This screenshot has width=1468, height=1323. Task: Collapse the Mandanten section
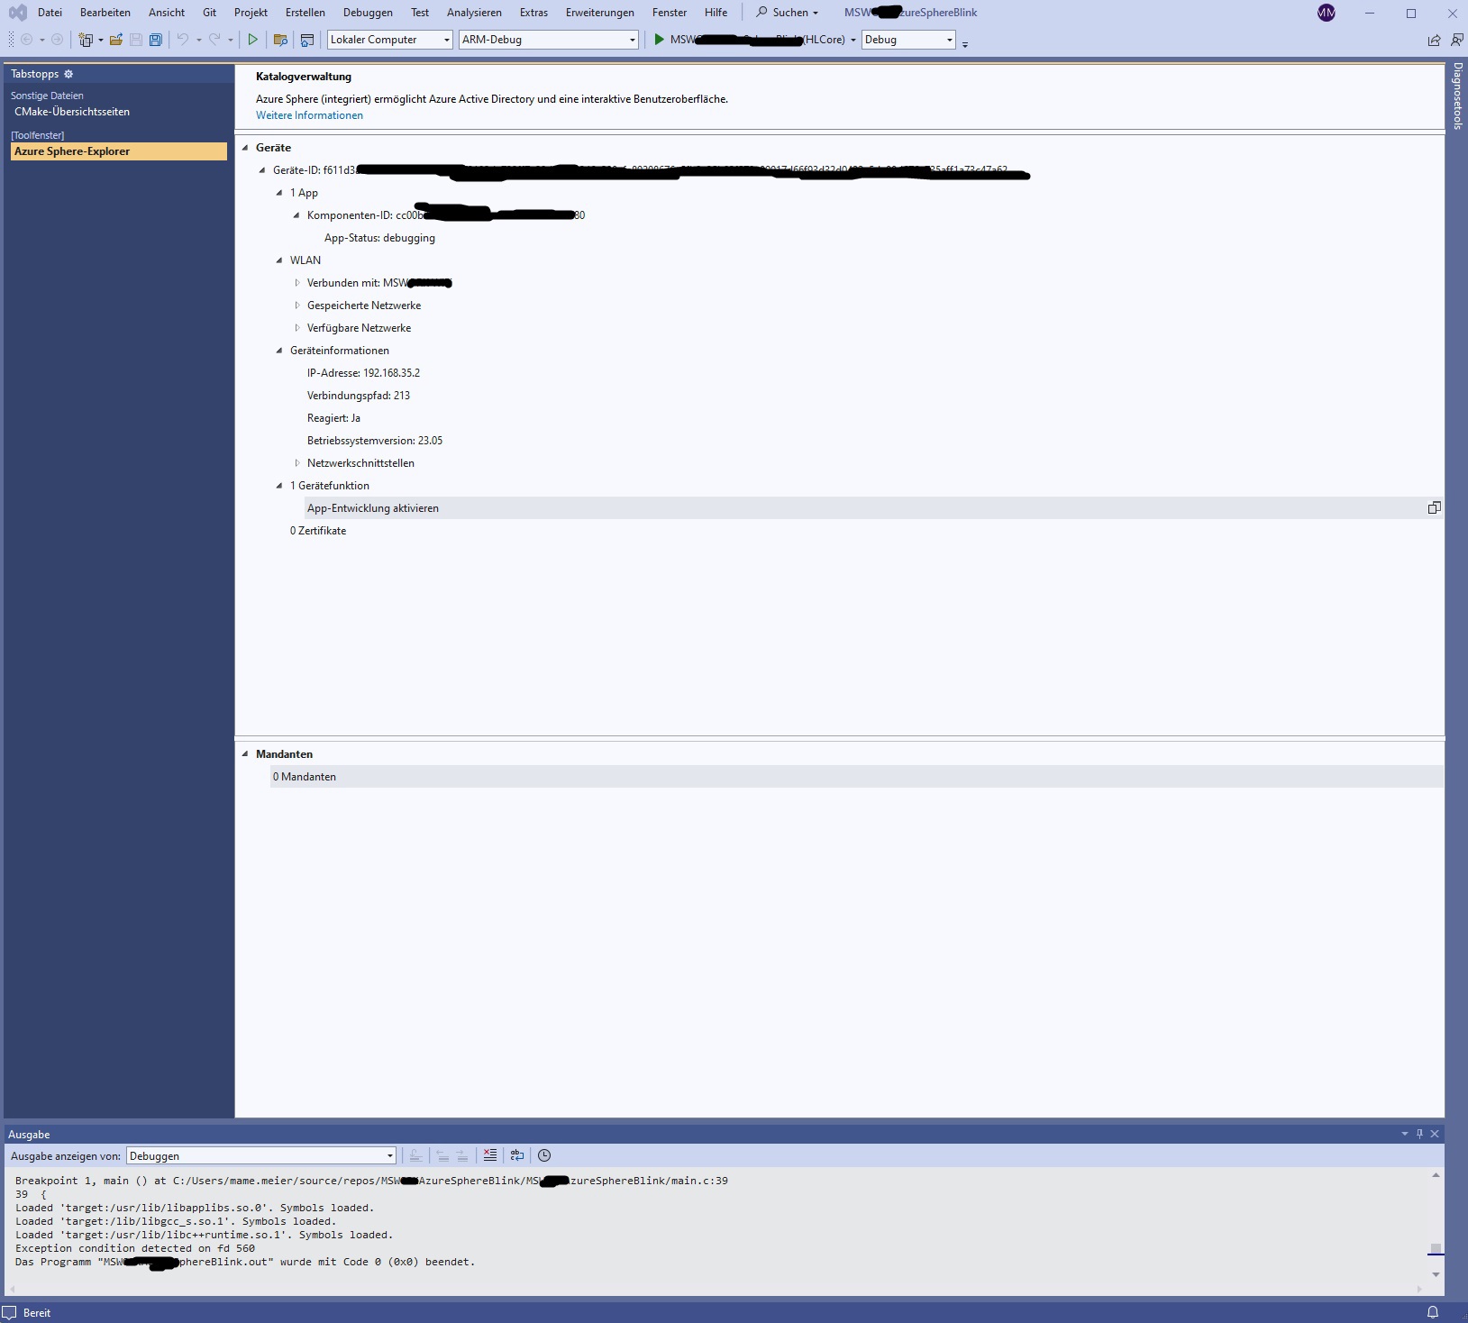tap(245, 754)
